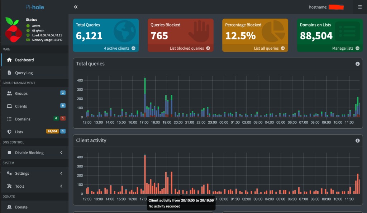Click the Pi-hole title link
This screenshot has width=367, height=213.
[35, 7]
